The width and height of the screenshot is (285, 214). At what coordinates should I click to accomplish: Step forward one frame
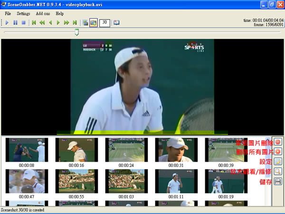click(58, 22)
